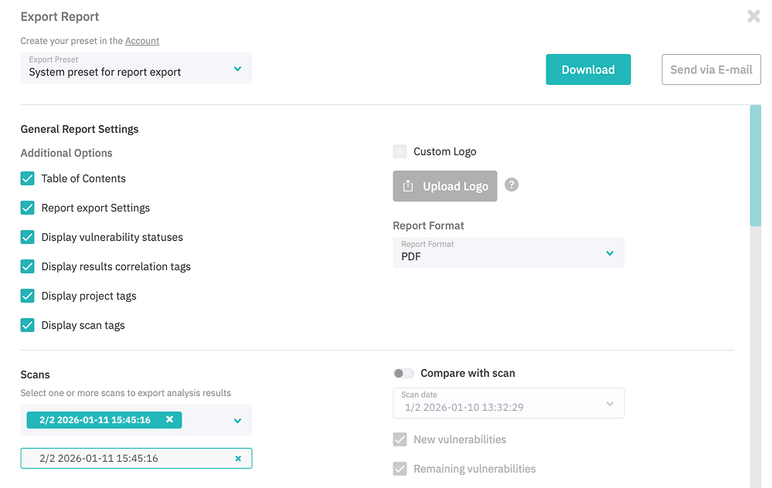Click the Report Format section label

(x=428, y=225)
